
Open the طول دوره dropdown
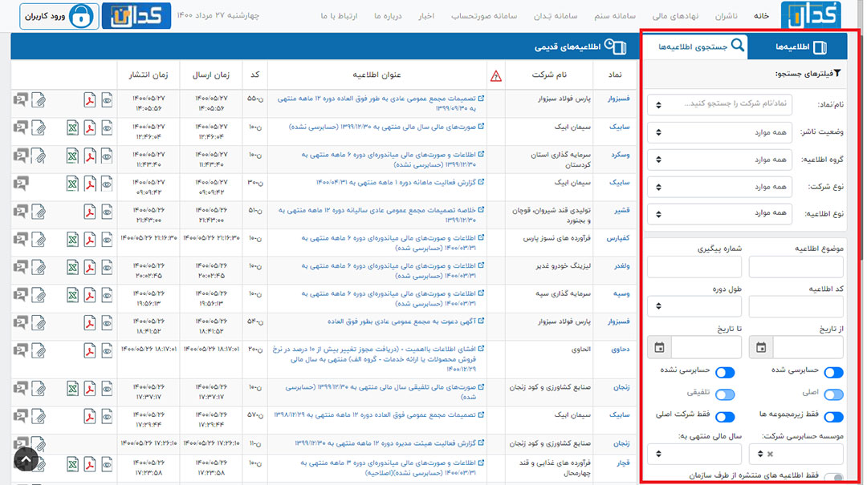[694, 306]
